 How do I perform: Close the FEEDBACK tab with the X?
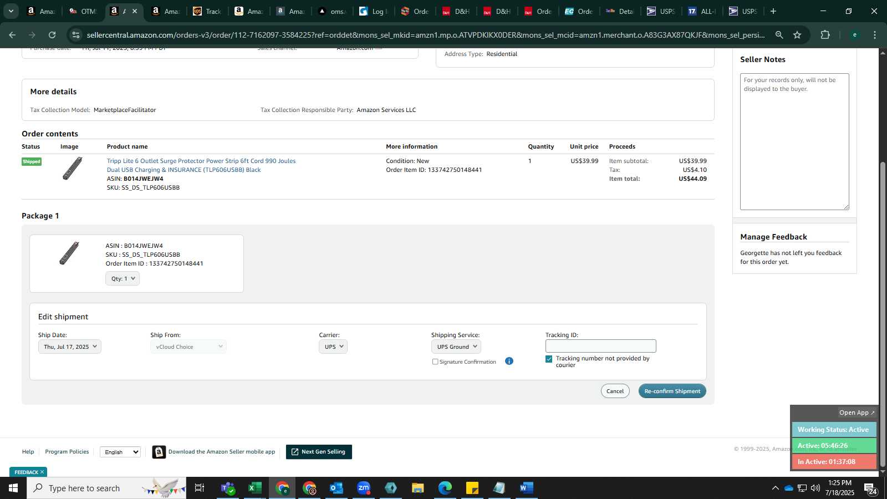(x=42, y=472)
